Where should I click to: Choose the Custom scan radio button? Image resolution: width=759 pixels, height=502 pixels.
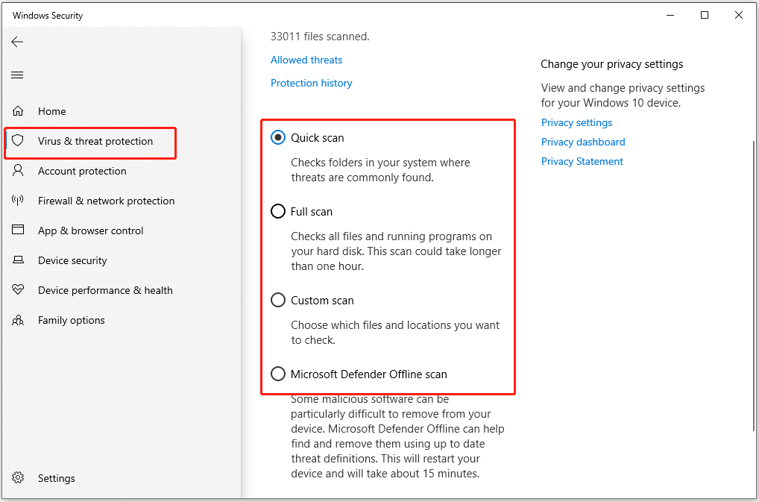(x=278, y=300)
